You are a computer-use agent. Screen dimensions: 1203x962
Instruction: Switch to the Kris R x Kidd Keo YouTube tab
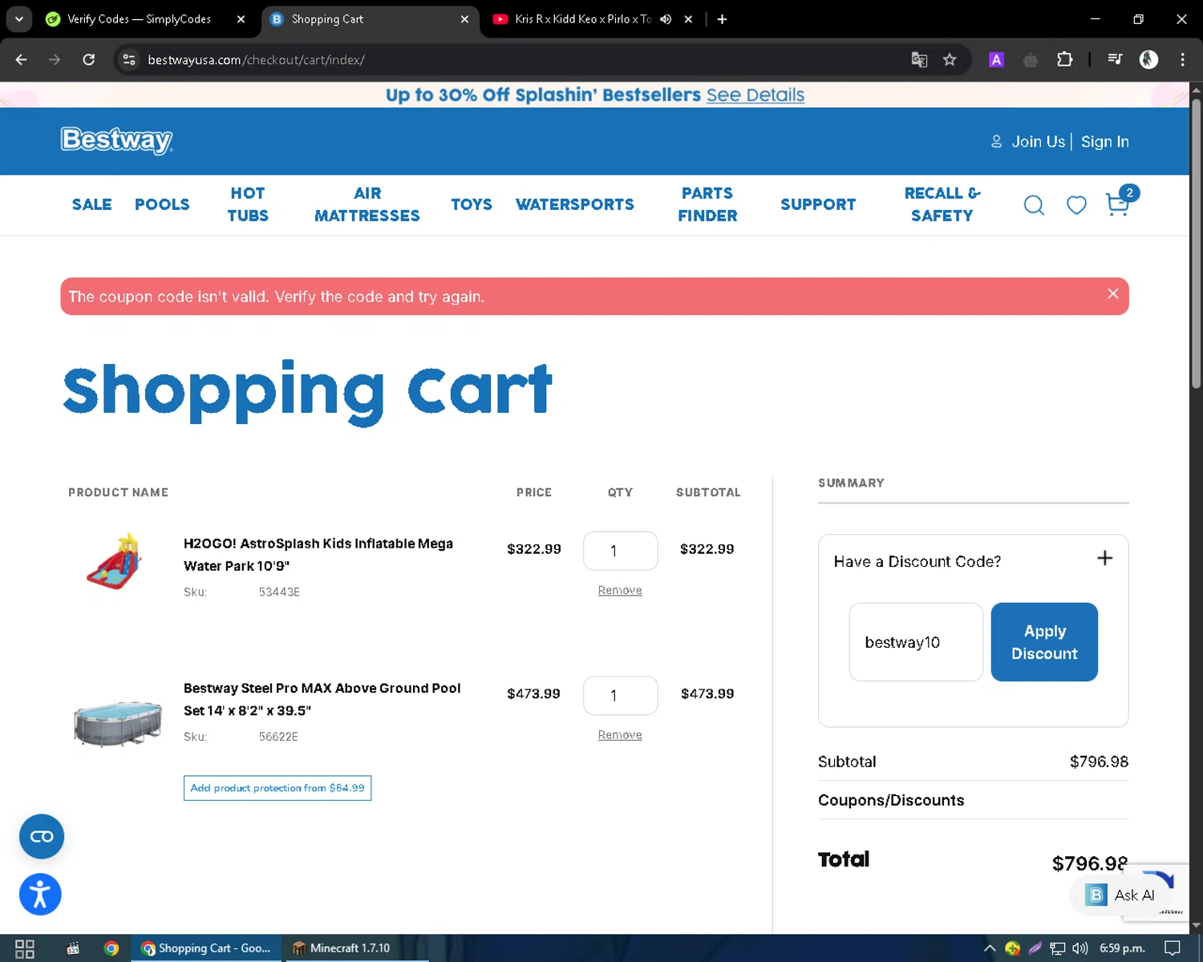point(582,19)
